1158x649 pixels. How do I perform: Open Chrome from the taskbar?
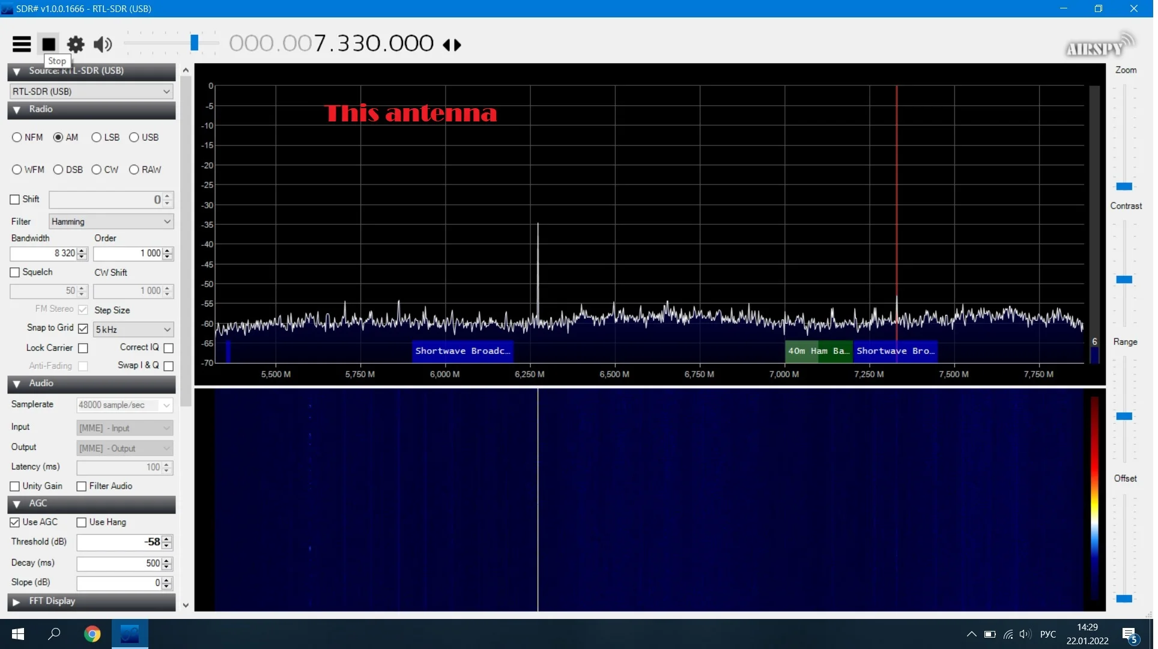[92, 635]
